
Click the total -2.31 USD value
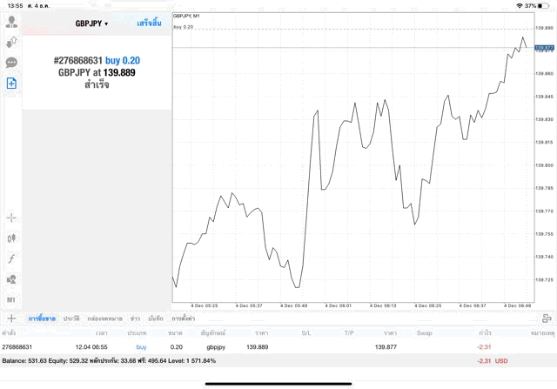[x=493, y=361]
